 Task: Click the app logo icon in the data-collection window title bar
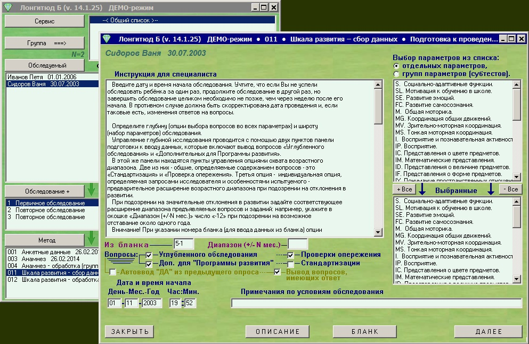[106, 38]
